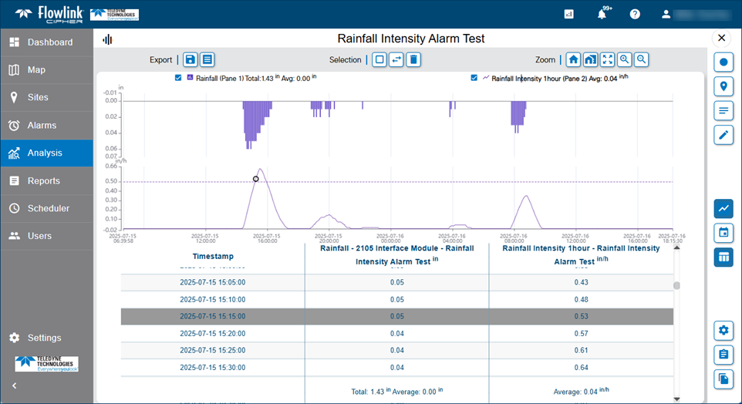742x404 pixels.
Task: Toggle the table view icon in right panel
Action: (723, 257)
